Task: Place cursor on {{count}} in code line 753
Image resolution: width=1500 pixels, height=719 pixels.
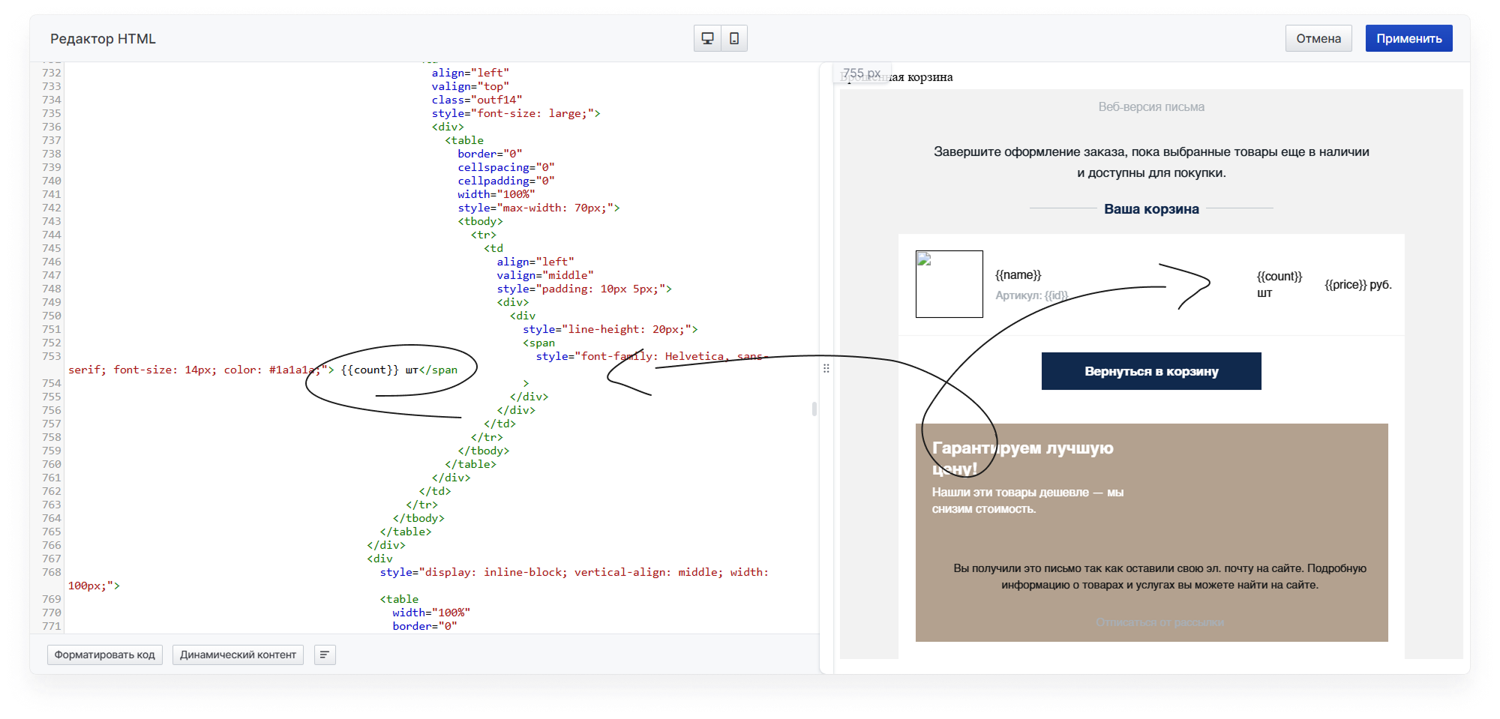Action: 370,370
